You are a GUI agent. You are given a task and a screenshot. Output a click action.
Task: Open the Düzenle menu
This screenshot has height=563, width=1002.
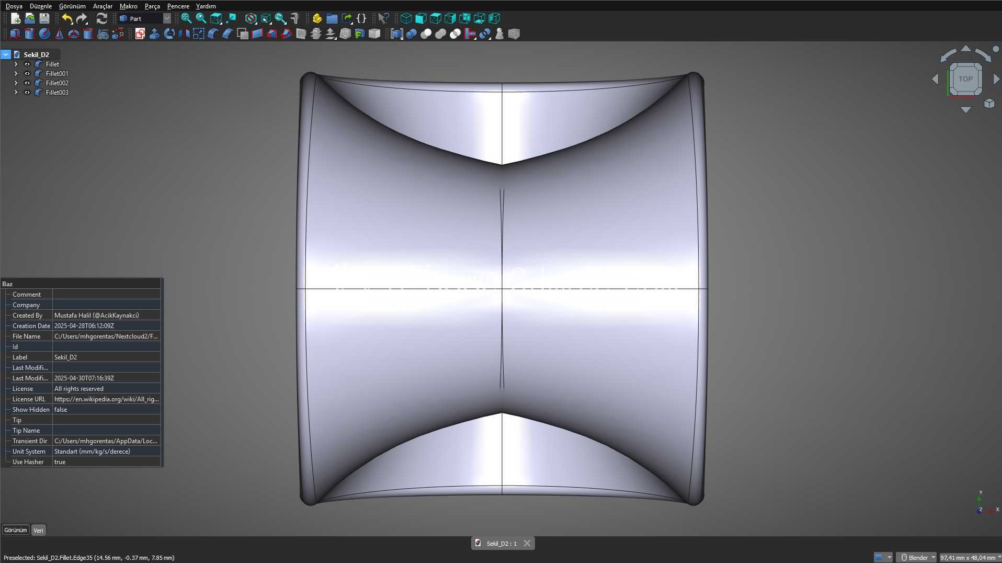(40, 6)
